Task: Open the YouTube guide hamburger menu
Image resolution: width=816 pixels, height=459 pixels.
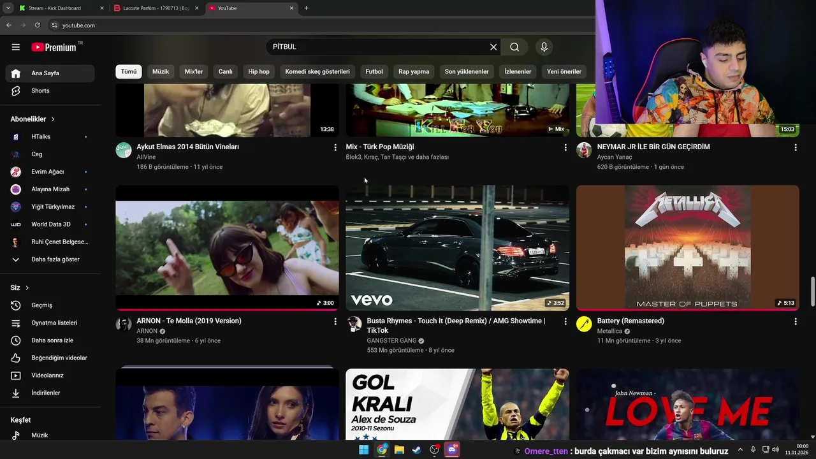Action: [16, 47]
